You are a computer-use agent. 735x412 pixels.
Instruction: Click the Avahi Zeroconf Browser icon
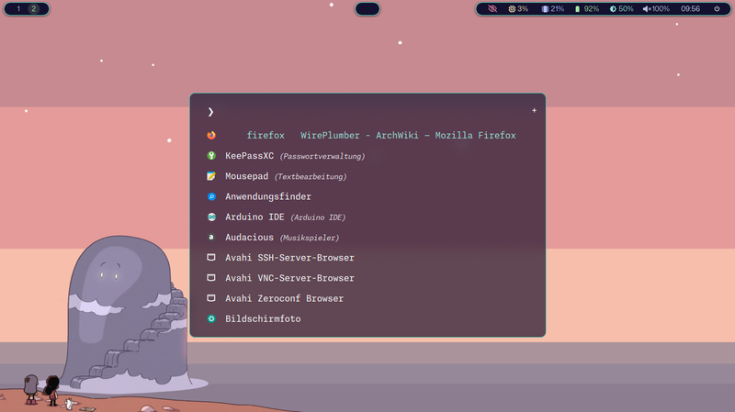pos(211,298)
